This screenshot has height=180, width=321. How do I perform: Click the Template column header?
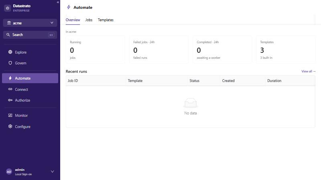156,81
